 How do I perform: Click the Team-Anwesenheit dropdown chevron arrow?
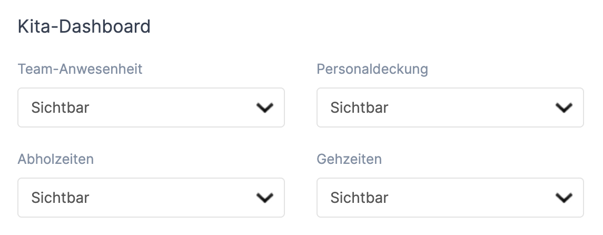tap(264, 108)
